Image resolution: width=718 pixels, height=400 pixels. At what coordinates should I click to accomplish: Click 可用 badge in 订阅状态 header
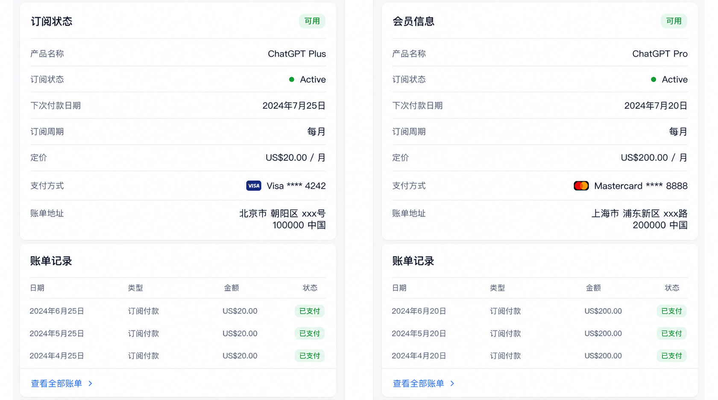(x=312, y=21)
